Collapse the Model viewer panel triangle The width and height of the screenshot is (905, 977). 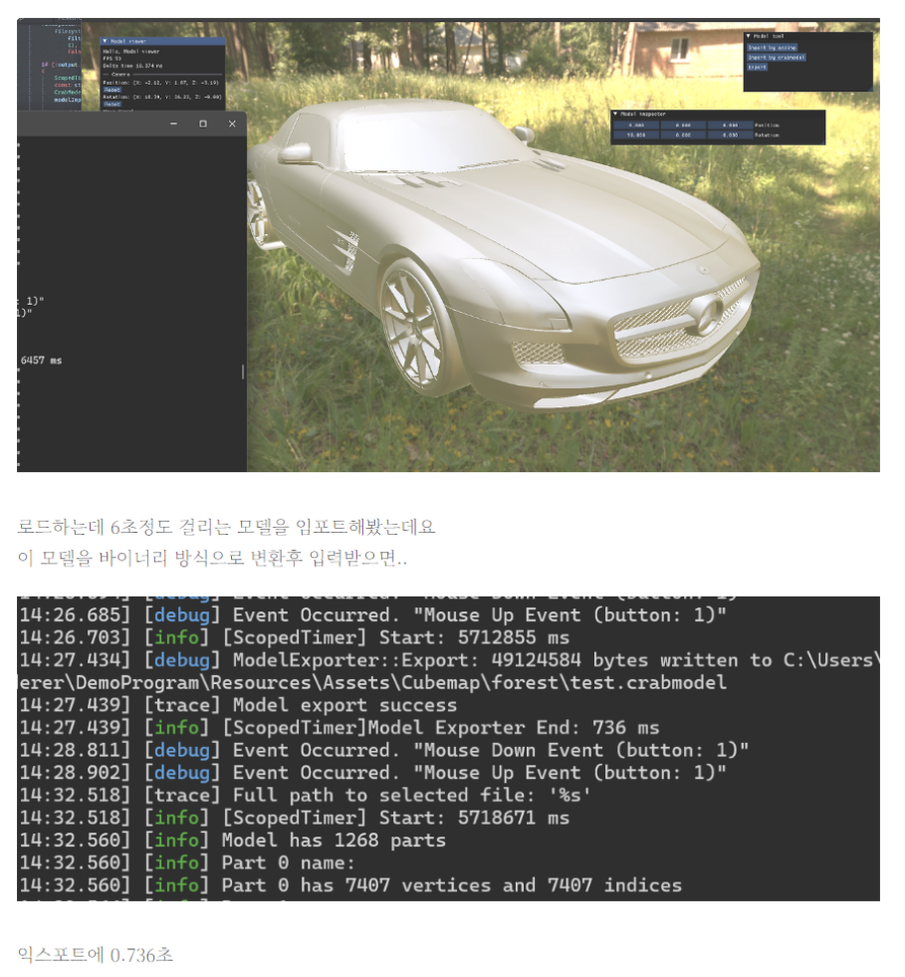click(x=105, y=42)
